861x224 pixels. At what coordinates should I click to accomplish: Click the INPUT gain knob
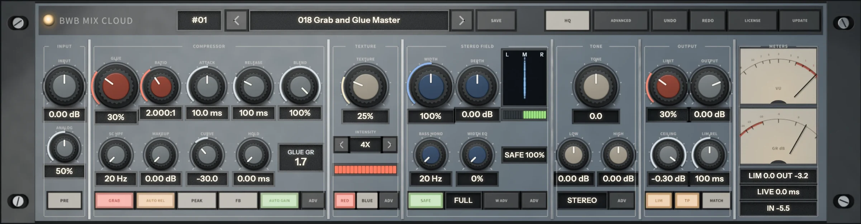[x=65, y=86]
